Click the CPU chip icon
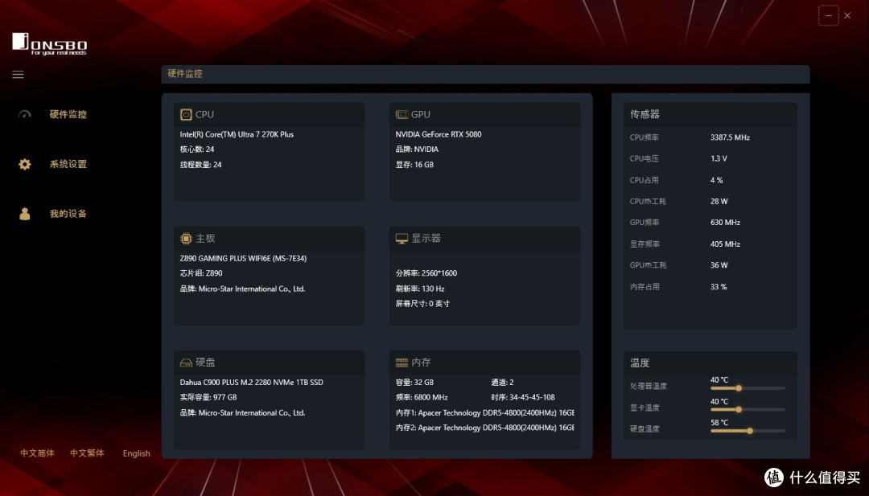Viewport: 869px width, 496px height. pyautogui.click(x=186, y=115)
